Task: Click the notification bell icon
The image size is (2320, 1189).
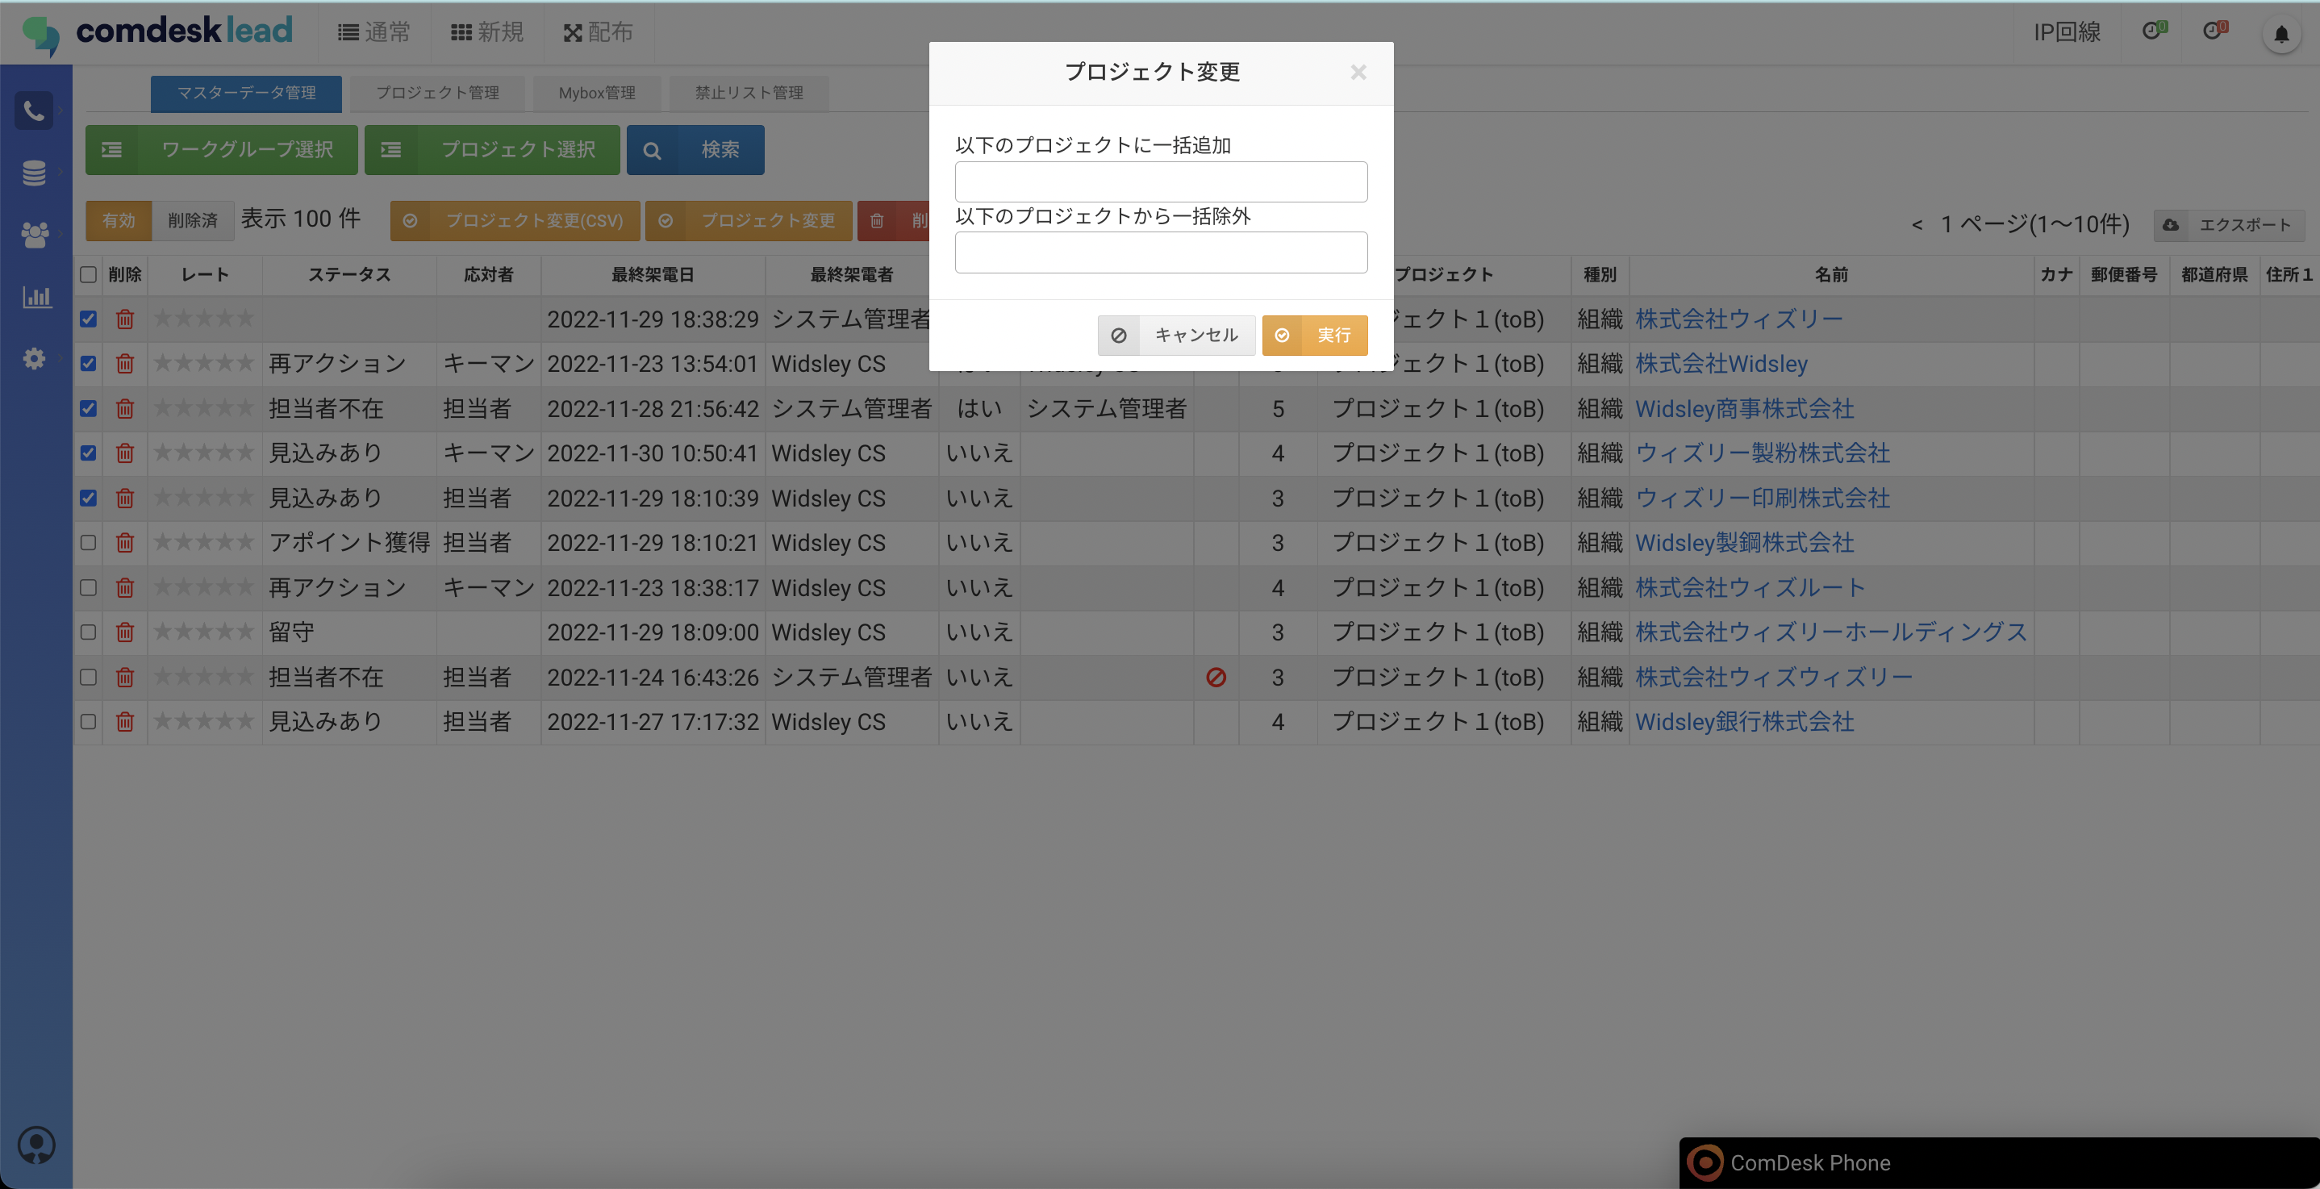Action: [2280, 34]
